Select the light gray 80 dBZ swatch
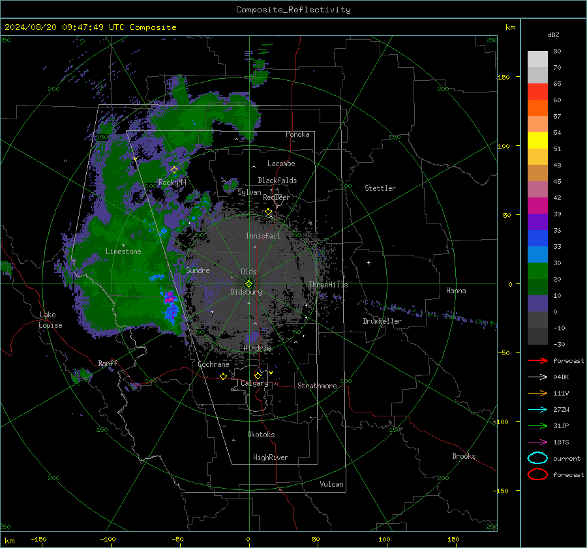 (537, 59)
